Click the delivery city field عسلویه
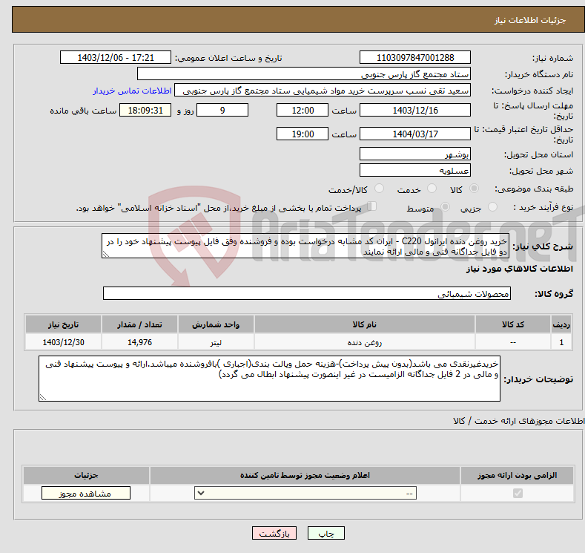This screenshot has width=585, height=553. pyautogui.click(x=415, y=170)
